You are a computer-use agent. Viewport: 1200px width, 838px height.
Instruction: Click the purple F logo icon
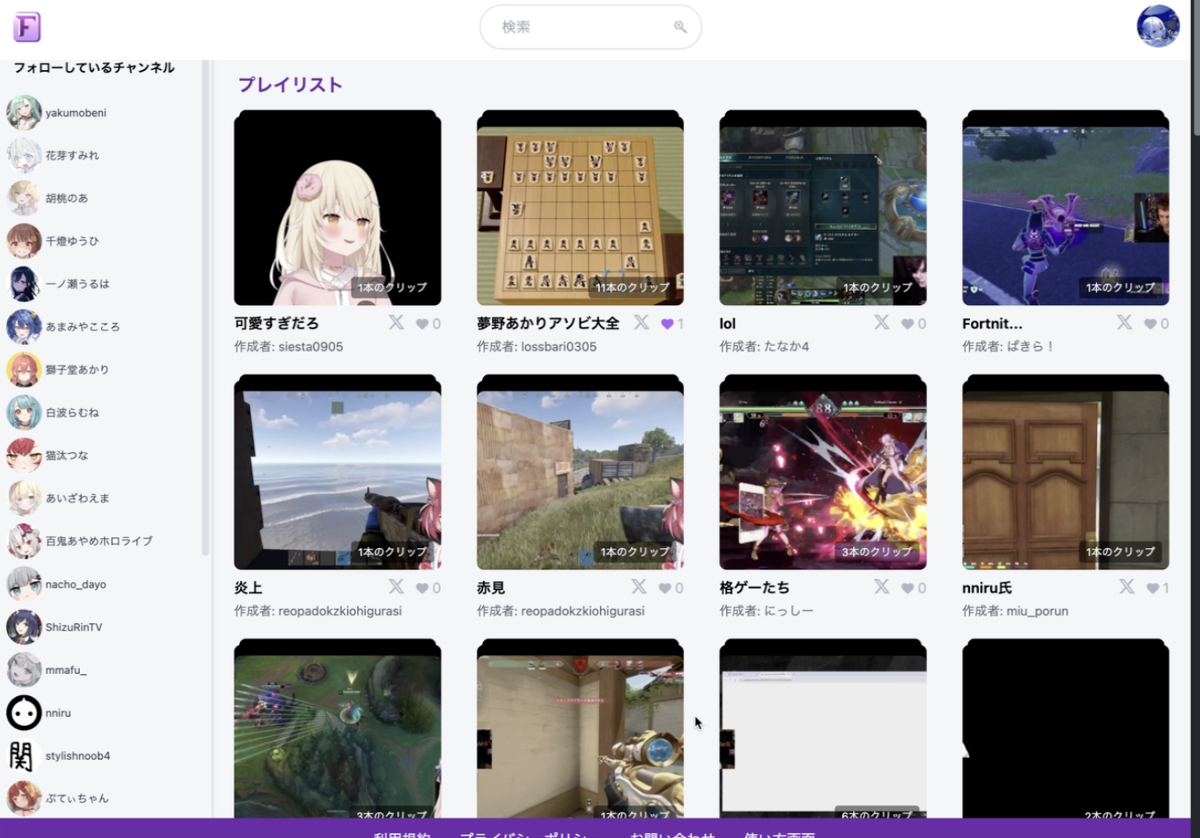(x=27, y=27)
